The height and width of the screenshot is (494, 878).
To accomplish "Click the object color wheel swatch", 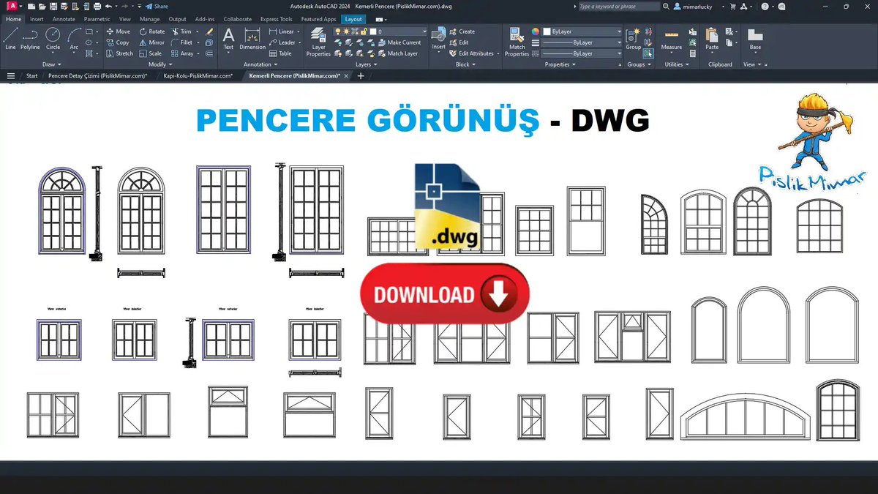I will coord(536,31).
